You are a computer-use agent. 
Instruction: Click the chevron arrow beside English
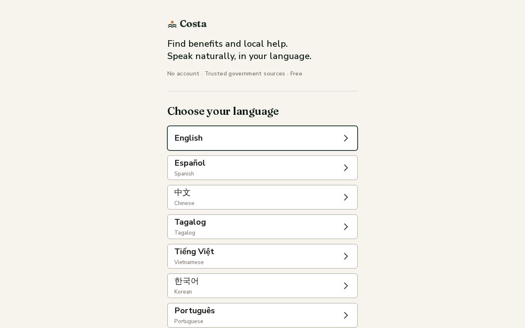346,138
